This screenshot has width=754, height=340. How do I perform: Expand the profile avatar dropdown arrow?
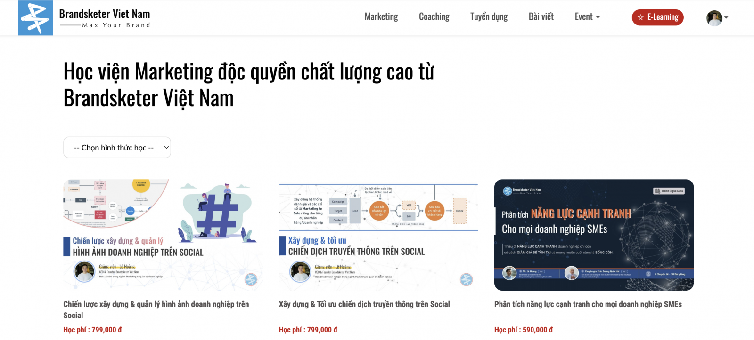pyautogui.click(x=726, y=18)
